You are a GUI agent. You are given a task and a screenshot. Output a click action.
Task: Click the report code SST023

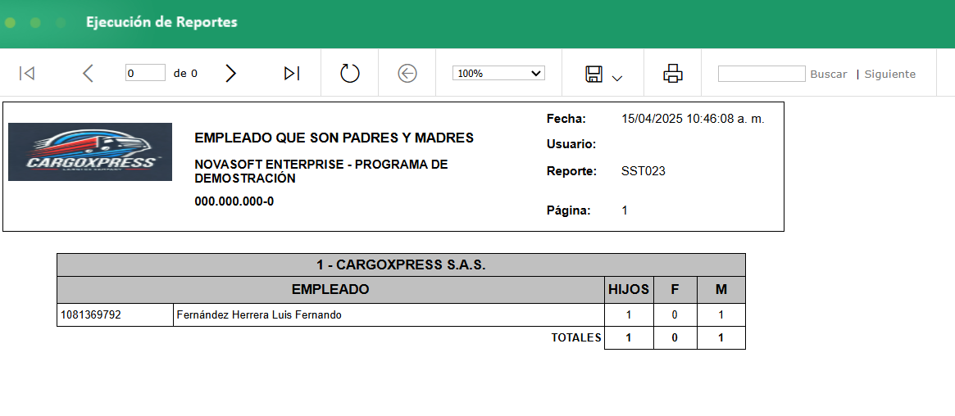point(643,171)
